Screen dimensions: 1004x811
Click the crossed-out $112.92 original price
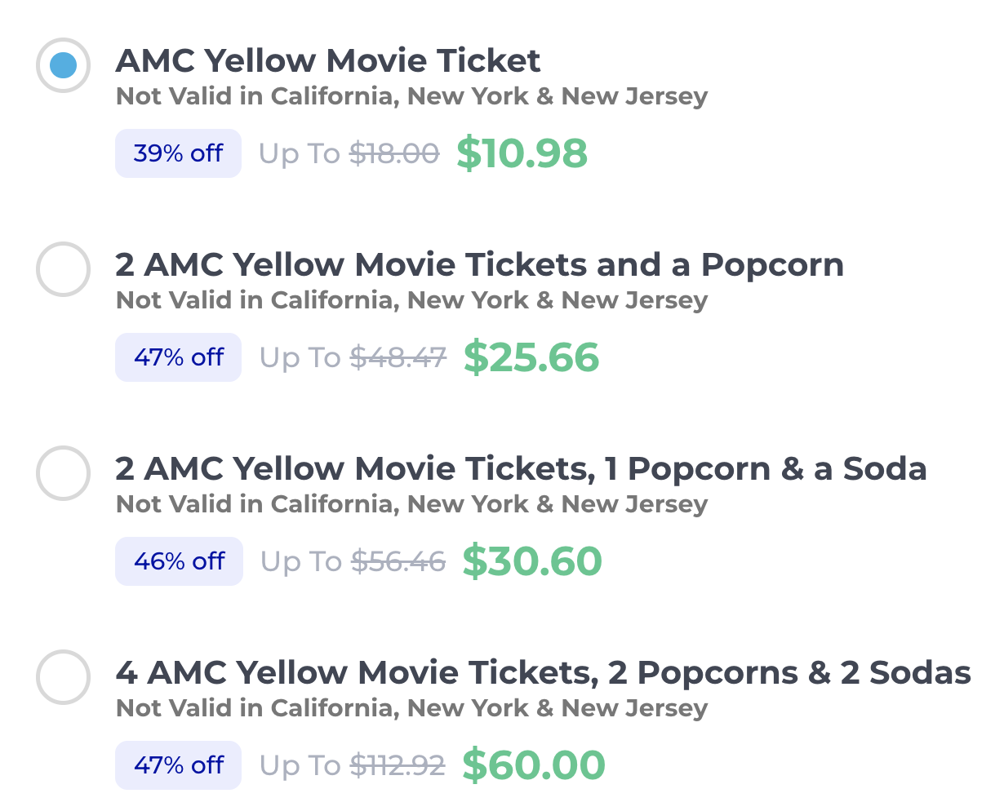(398, 765)
